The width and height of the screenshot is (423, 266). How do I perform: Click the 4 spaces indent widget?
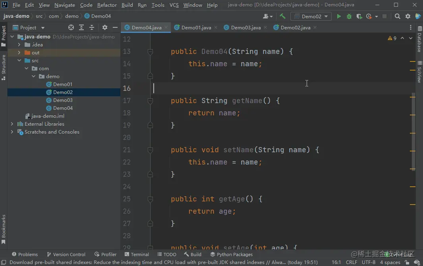(390, 262)
